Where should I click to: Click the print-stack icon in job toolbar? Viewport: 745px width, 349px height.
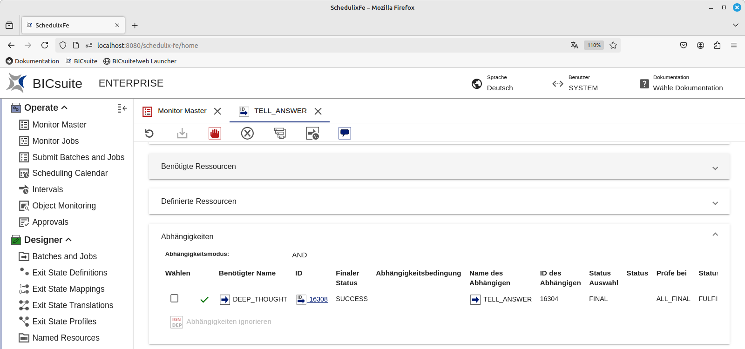point(280,134)
